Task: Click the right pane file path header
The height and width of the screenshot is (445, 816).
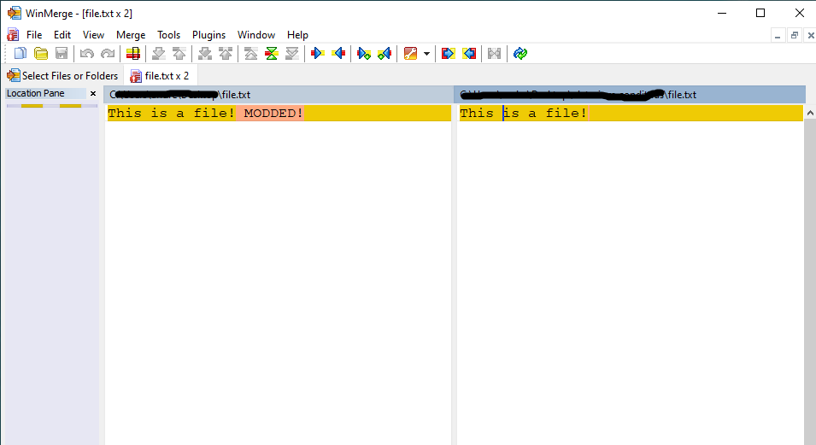Action: pyautogui.click(x=631, y=95)
